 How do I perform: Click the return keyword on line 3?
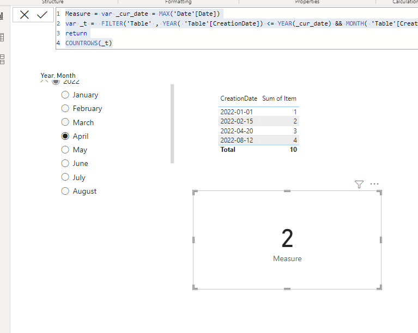coord(76,33)
